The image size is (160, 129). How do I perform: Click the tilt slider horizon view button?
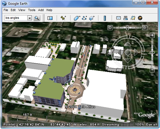point(145,28)
